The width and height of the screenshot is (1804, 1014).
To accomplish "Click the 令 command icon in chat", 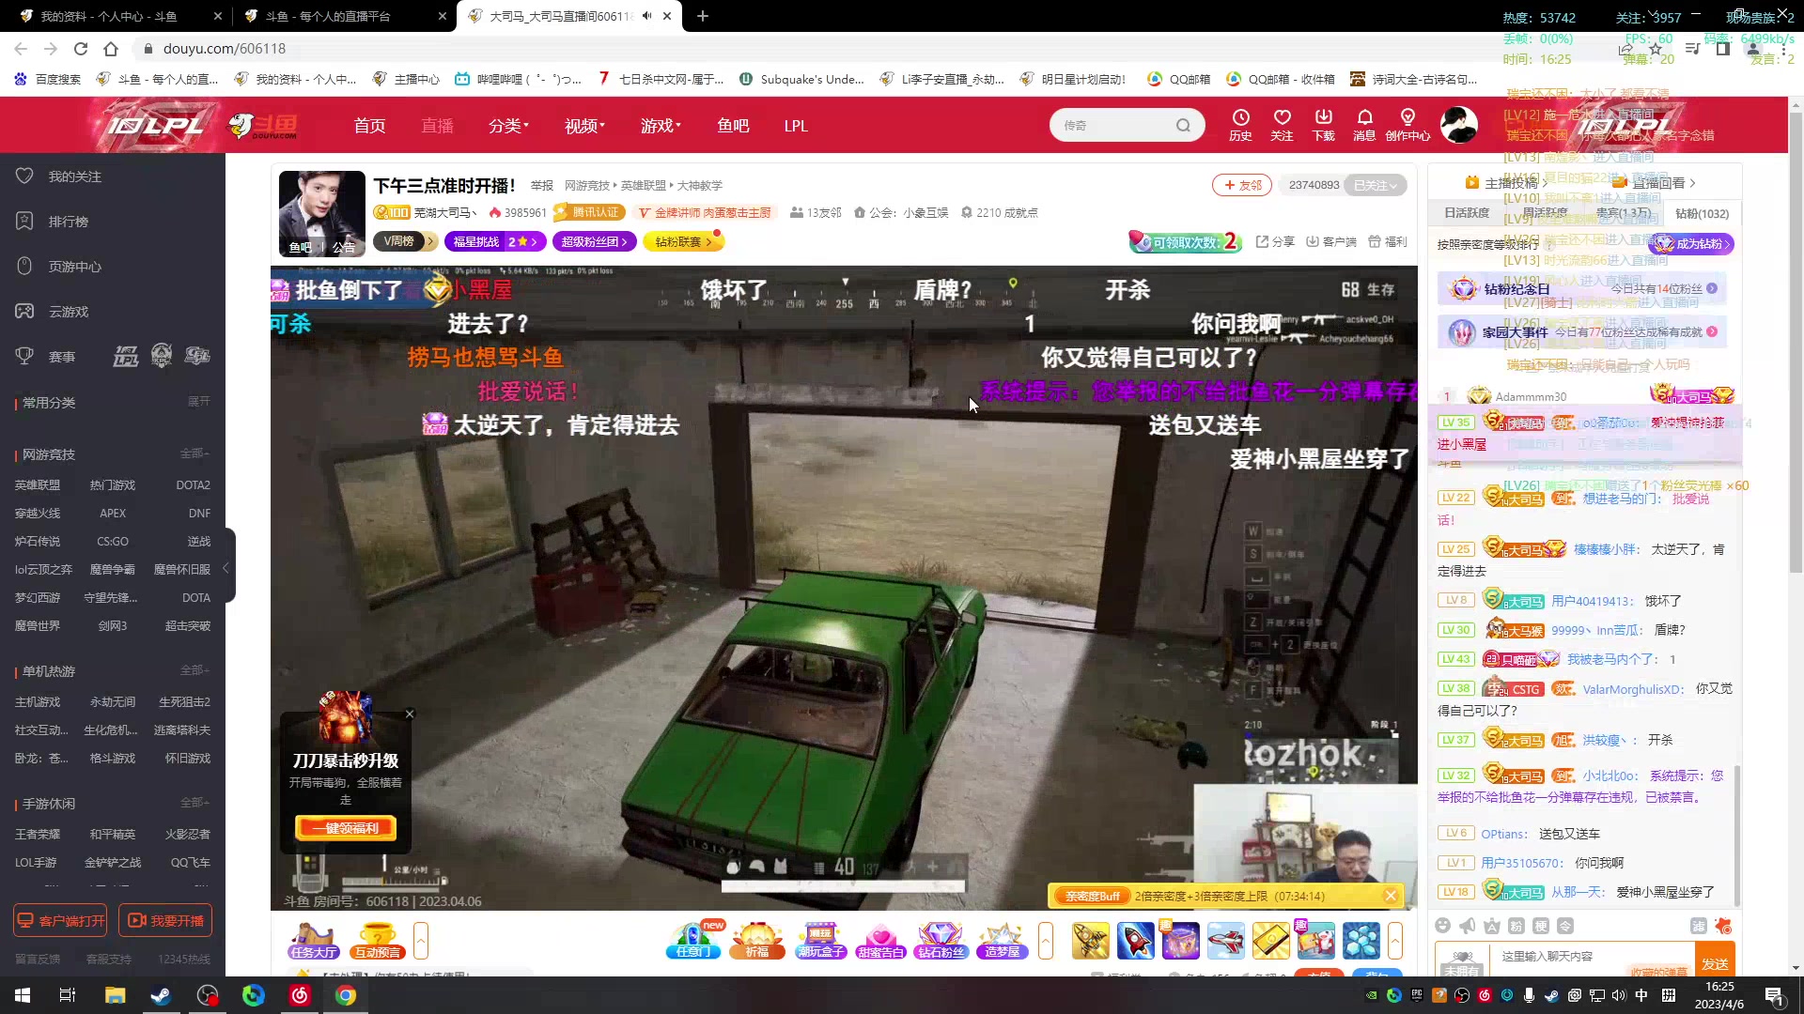I will tap(1565, 926).
